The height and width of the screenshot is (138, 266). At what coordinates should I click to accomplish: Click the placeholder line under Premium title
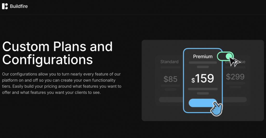click(203, 63)
